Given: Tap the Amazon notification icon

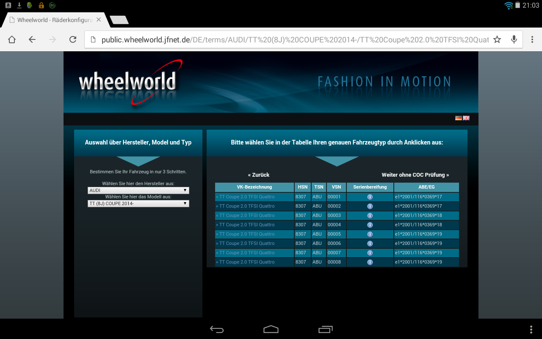Looking at the screenshot, I should click(x=8, y=5).
